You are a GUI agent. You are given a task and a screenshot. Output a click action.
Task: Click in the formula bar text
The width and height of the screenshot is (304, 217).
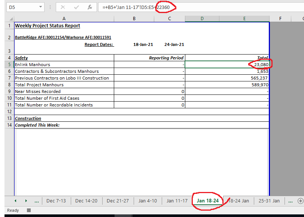point(136,7)
